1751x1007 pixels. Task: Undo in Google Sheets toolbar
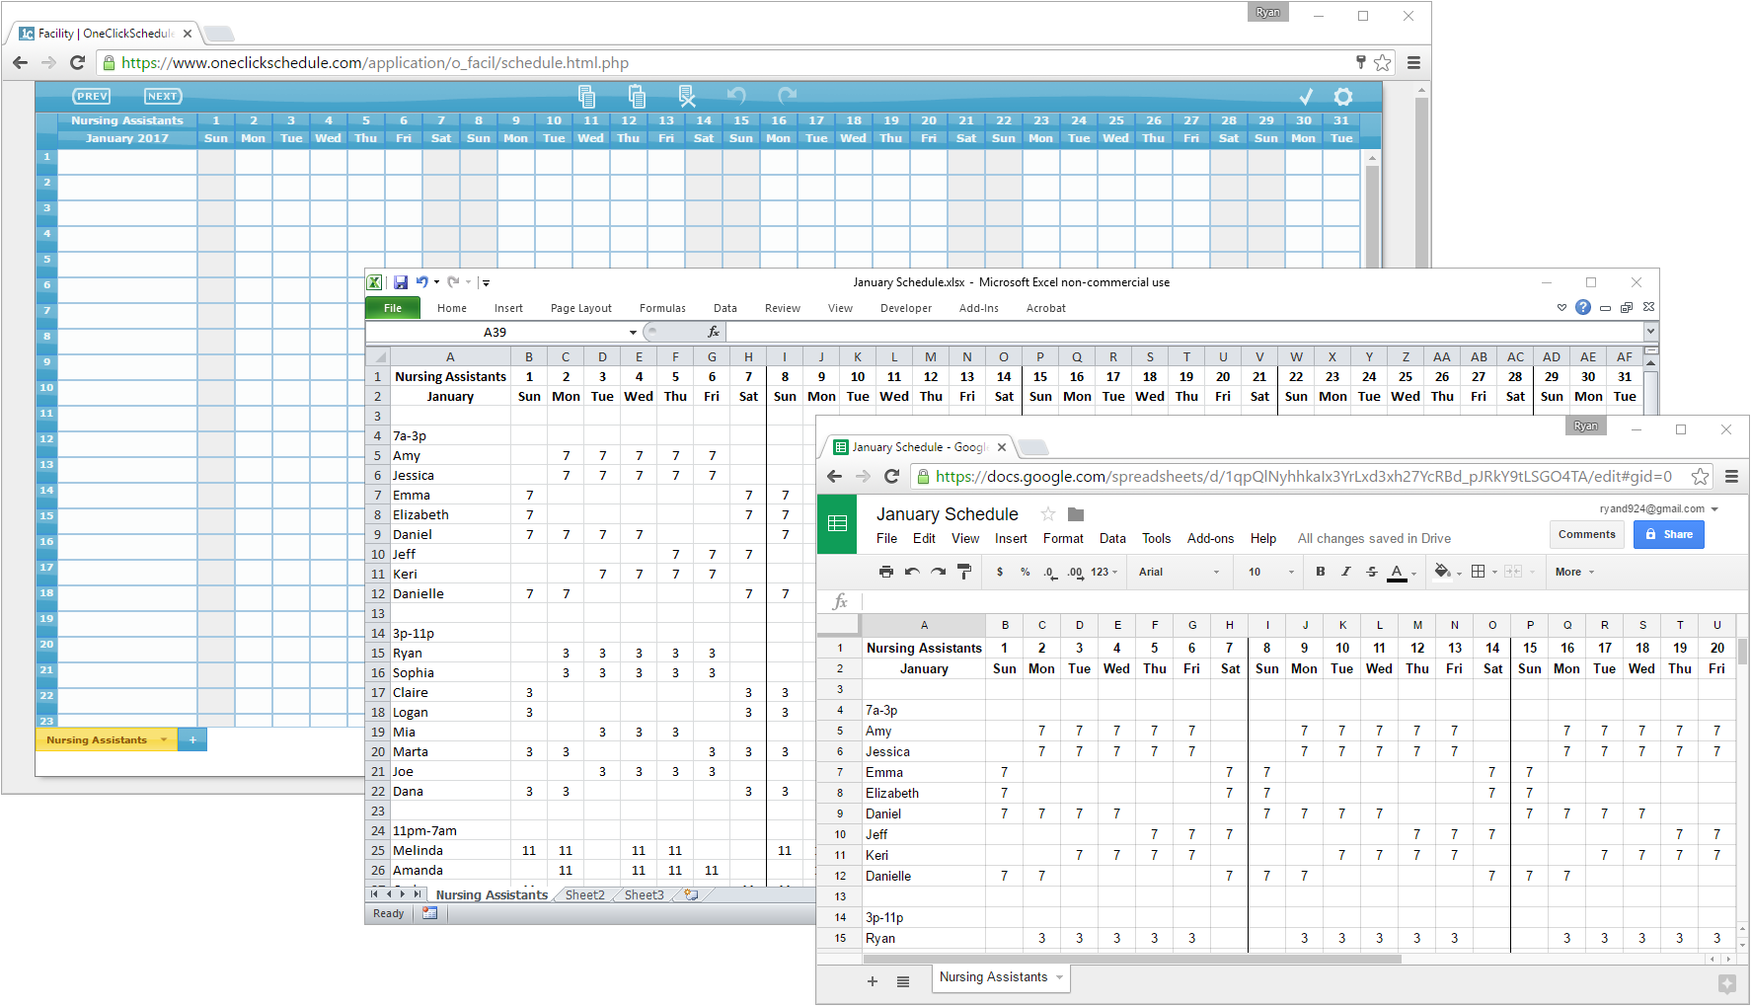912,572
